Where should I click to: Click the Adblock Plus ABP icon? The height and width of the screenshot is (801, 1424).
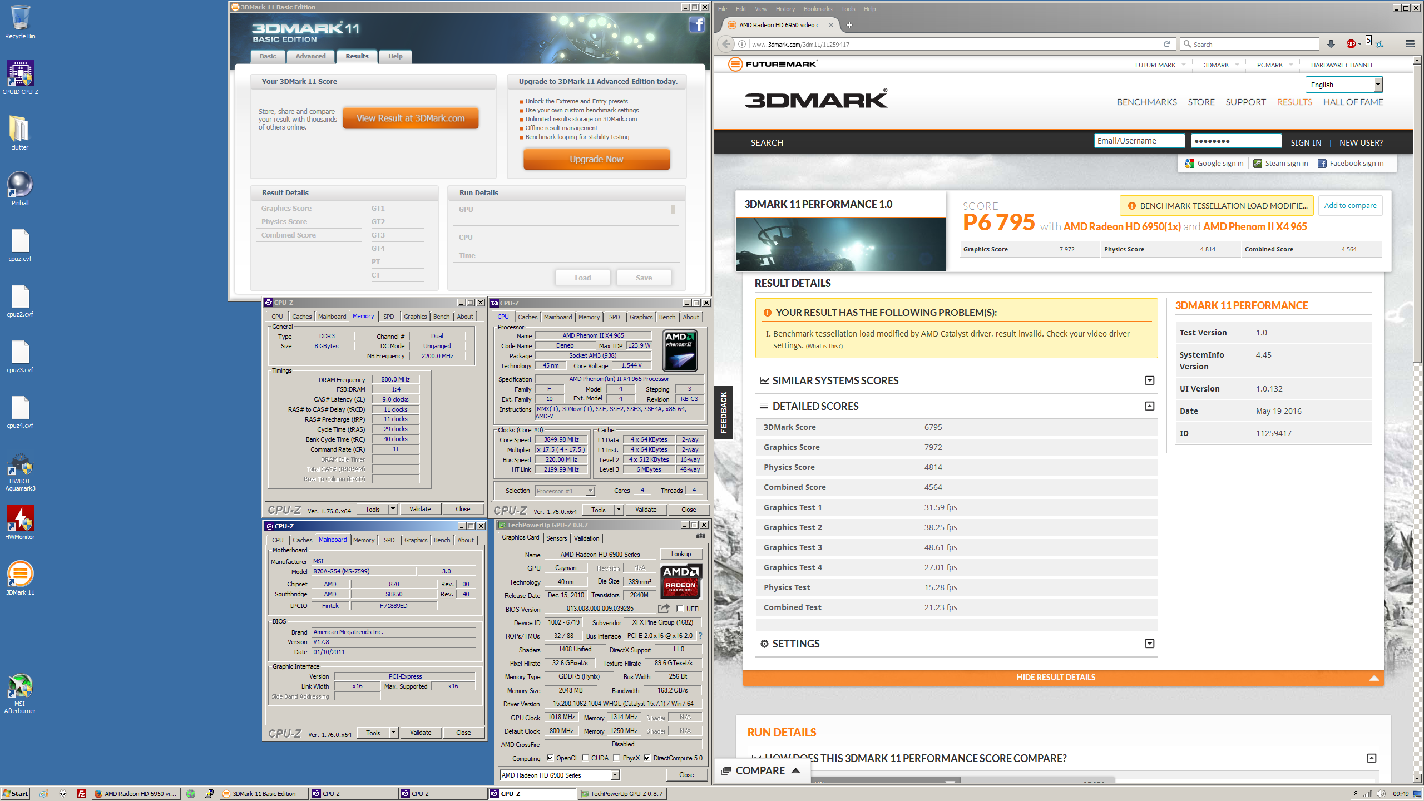pos(1351,44)
